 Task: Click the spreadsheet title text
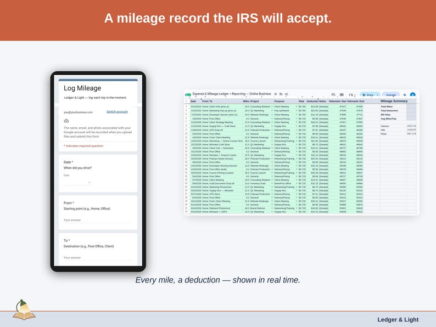(x=232, y=94)
